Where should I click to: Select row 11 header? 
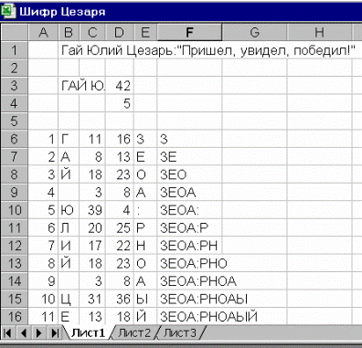15,228
